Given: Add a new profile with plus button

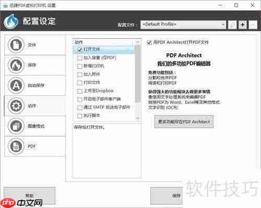Looking at the screenshot, I should coord(243,25).
